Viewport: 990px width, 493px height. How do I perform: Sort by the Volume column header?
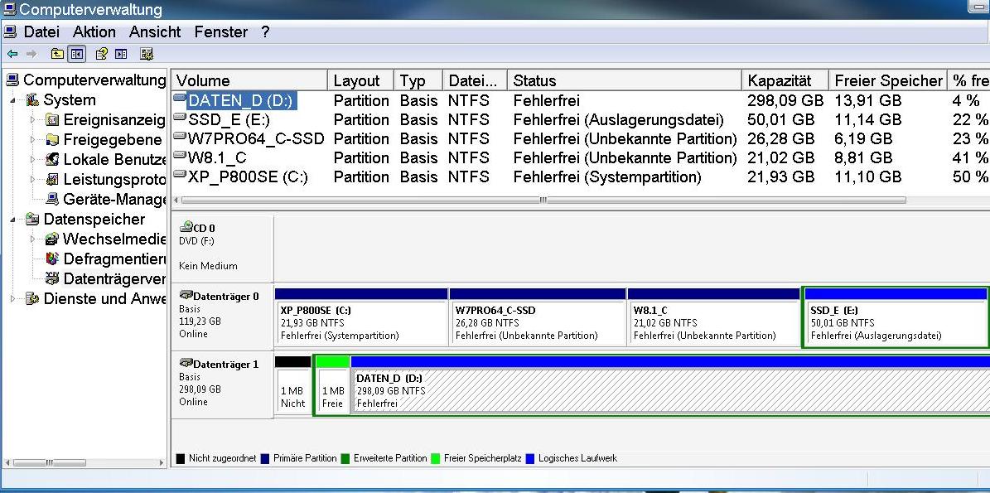[250, 81]
